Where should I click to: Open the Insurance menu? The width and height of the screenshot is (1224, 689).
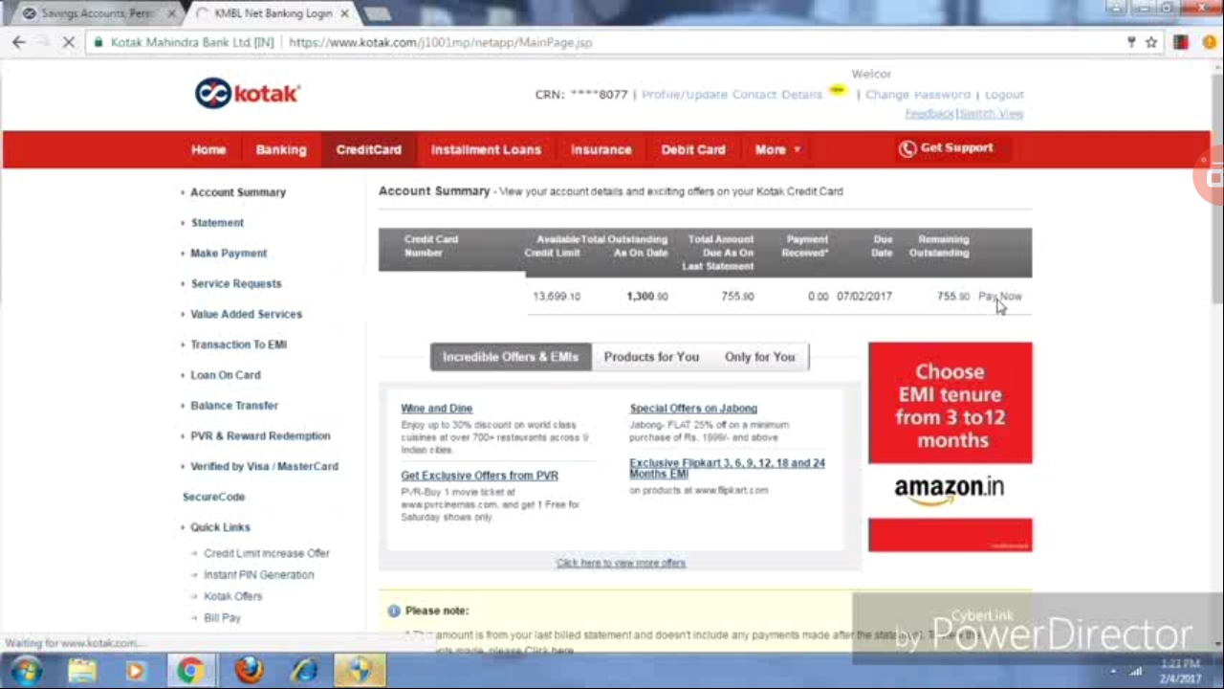click(x=601, y=149)
